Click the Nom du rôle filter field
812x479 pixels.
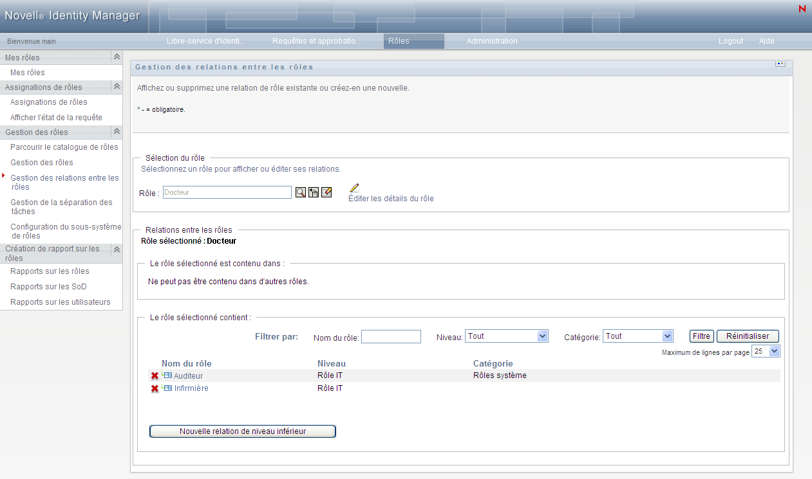[391, 337]
